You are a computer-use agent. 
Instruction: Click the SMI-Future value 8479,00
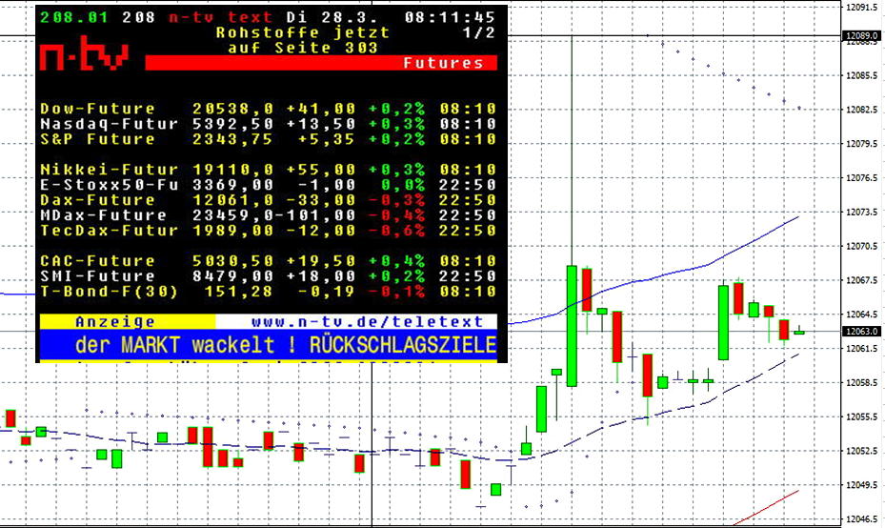[x=233, y=276]
